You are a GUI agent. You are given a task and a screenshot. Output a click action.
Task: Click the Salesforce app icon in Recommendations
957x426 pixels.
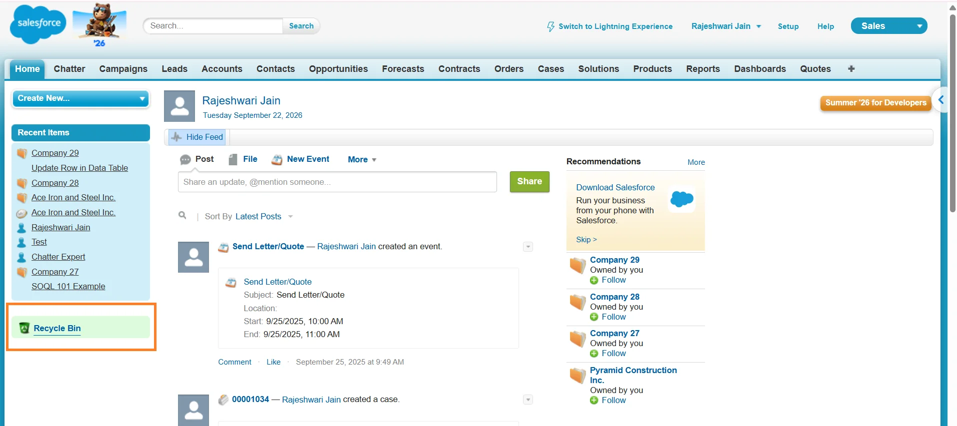[682, 199]
